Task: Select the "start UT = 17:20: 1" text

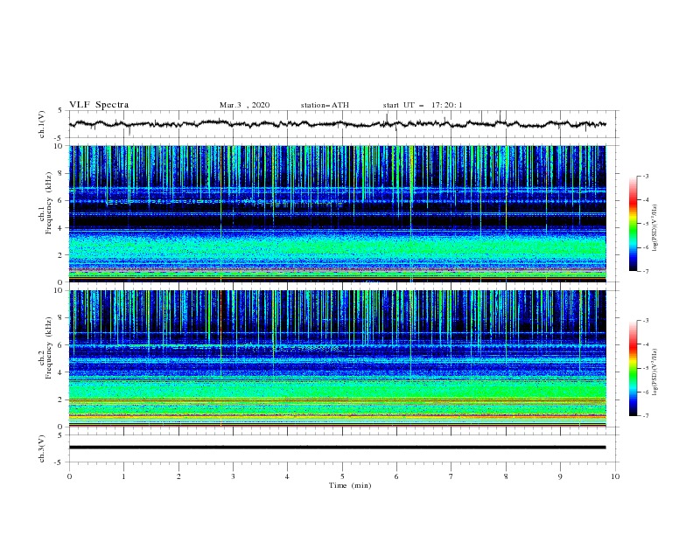Action: pyautogui.click(x=423, y=105)
